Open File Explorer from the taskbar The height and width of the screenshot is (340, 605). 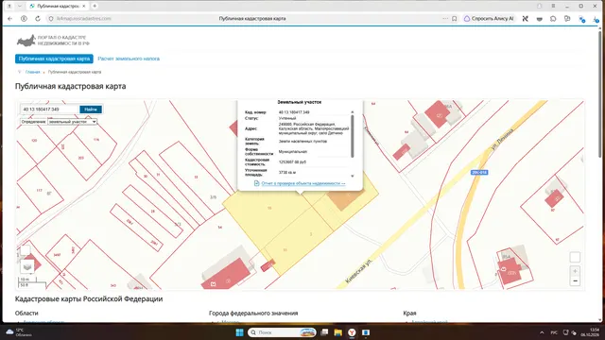tap(338, 332)
